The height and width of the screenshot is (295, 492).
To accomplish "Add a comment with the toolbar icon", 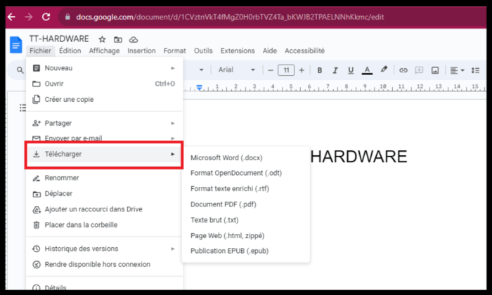I will tap(419, 70).
